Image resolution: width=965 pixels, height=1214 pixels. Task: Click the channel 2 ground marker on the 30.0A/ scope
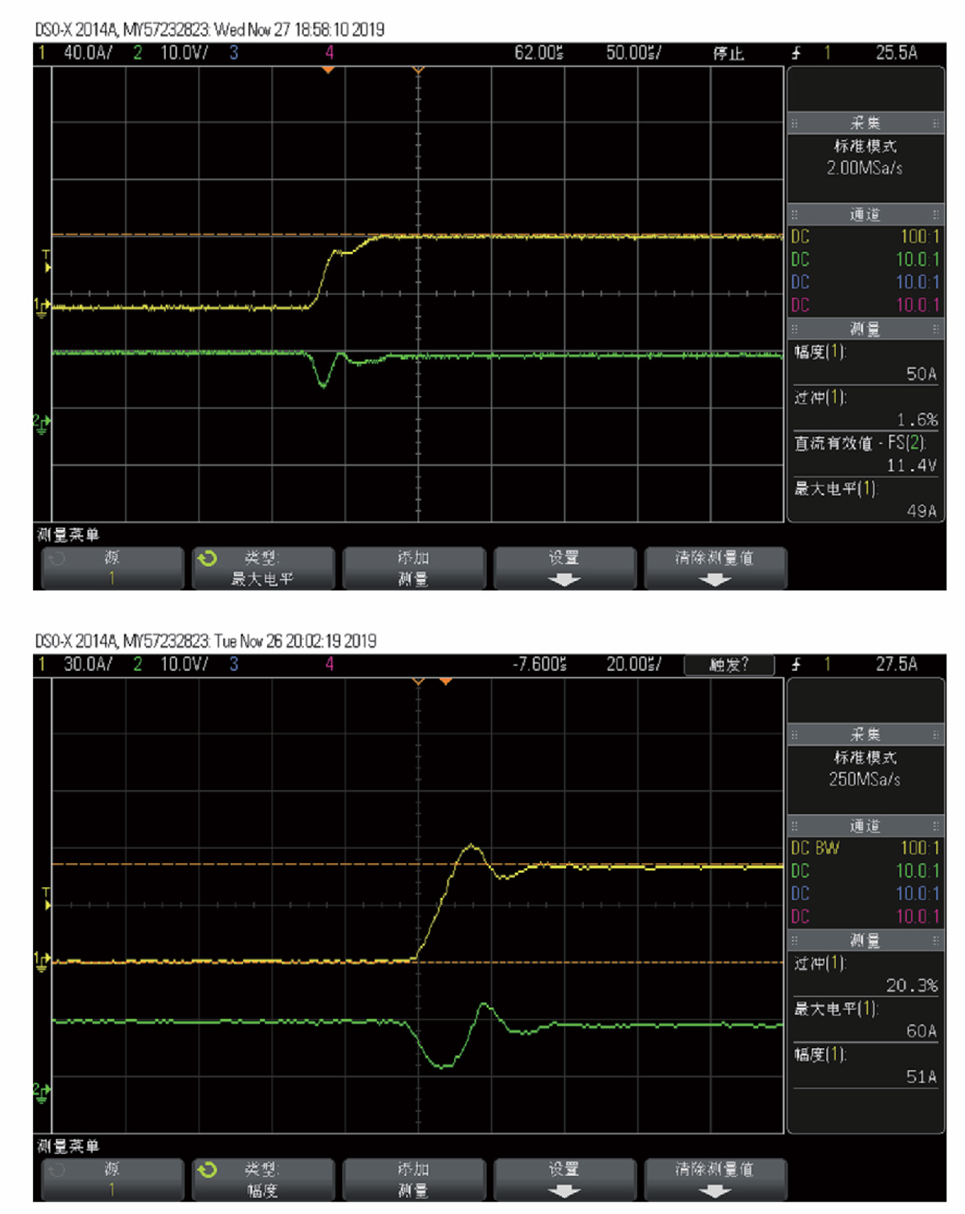[41, 1092]
